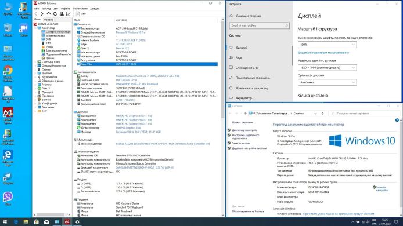Viewport: 403px width, 226px height.
Task: Click the Звіт report button in AIDA64 toolbar
Action: (x=81, y=14)
